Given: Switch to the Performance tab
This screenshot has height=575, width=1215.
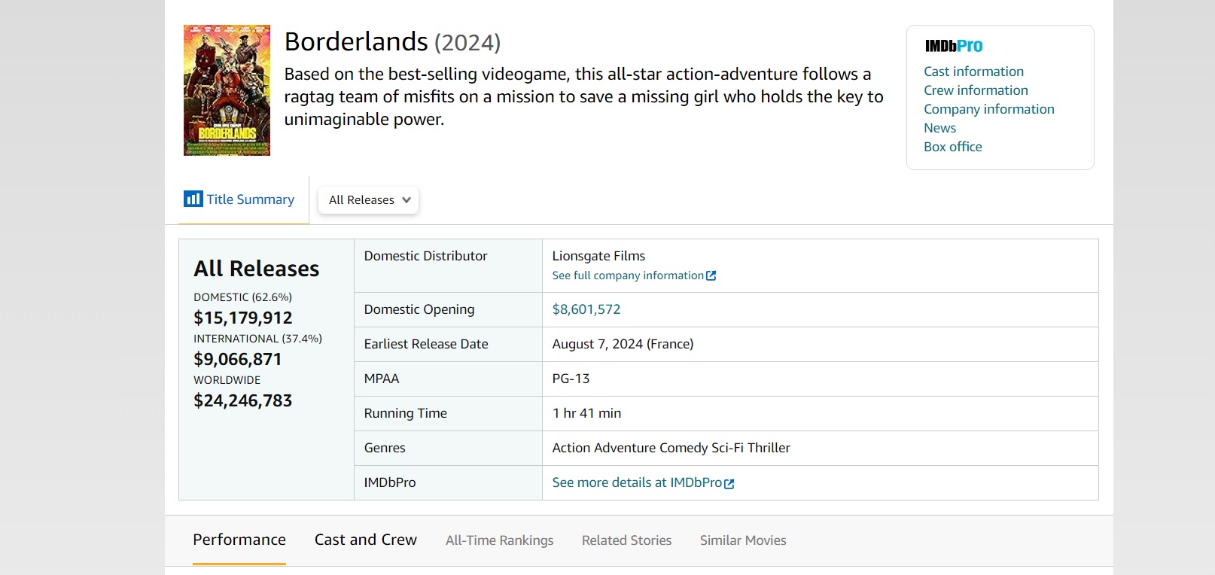Looking at the screenshot, I should tap(239, 540).
